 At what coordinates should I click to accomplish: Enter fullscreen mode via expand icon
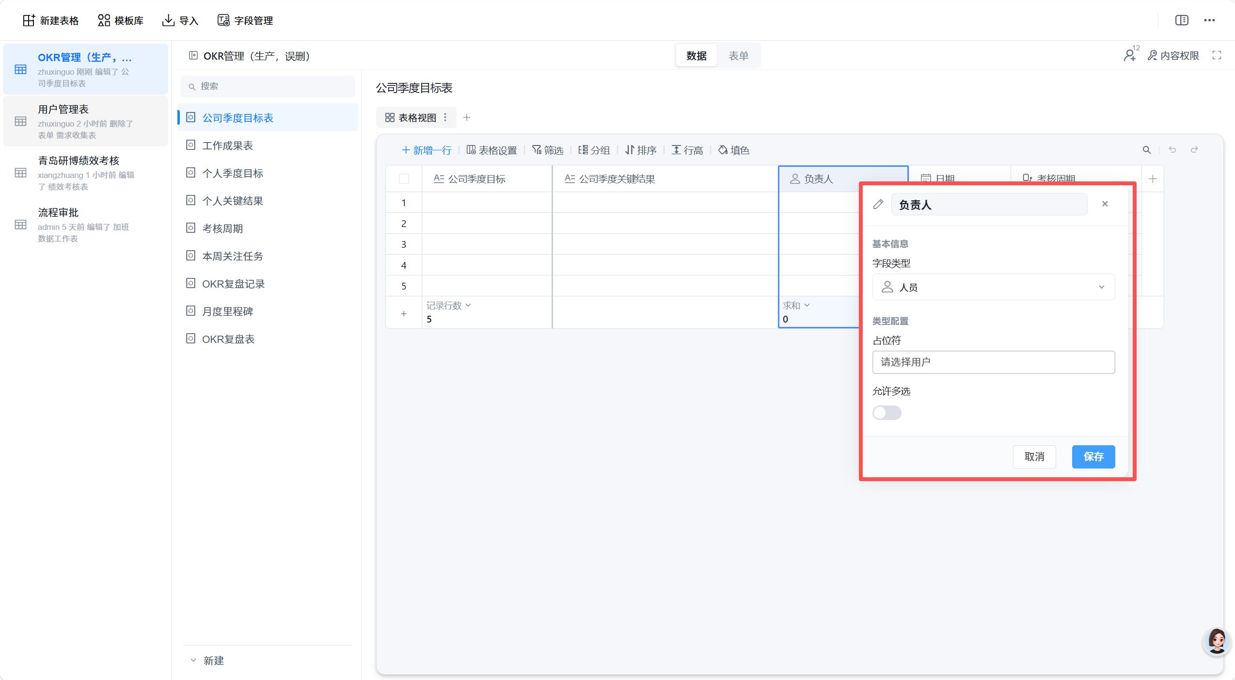[x=1217, y=55]
